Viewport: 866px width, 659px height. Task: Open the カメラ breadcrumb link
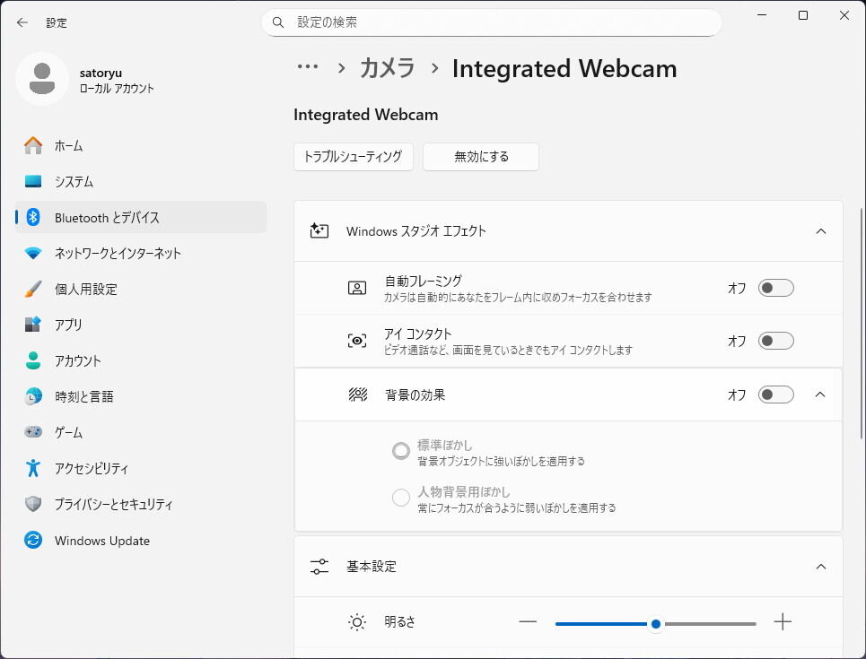click(x=387, y=67)
